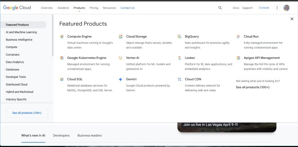298x147 pixels.
Task: Click 'Data warehouse for business agility' description
Action: point(207,45)
